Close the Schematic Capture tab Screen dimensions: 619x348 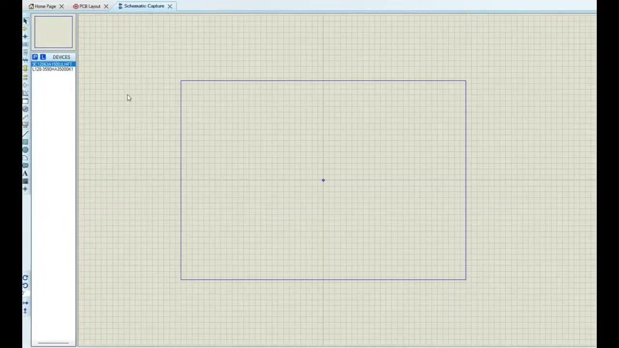170,6
